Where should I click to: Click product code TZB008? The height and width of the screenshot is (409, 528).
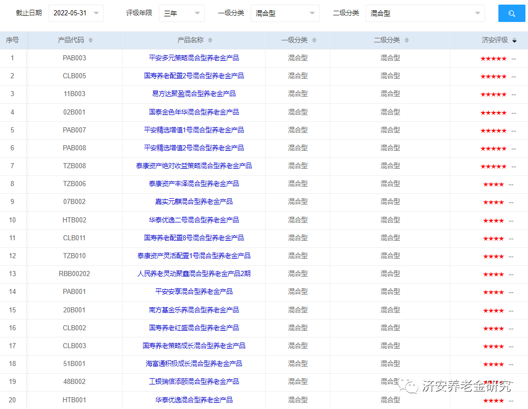(75, 166)
